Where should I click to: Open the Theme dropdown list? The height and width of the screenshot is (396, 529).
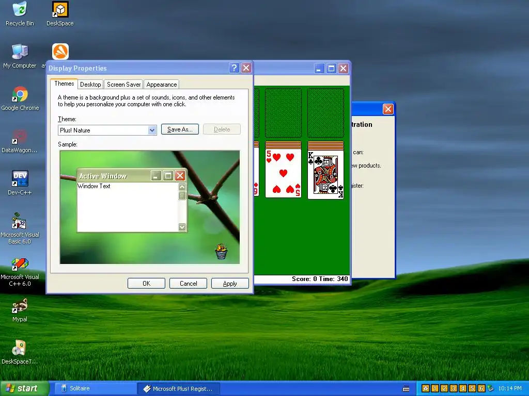point(152,130)
